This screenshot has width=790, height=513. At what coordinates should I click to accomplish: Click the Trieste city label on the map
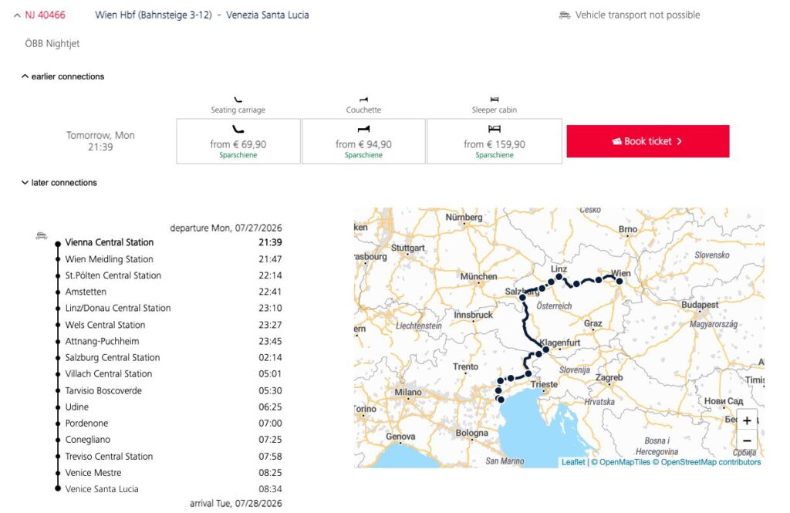(545, 384)
